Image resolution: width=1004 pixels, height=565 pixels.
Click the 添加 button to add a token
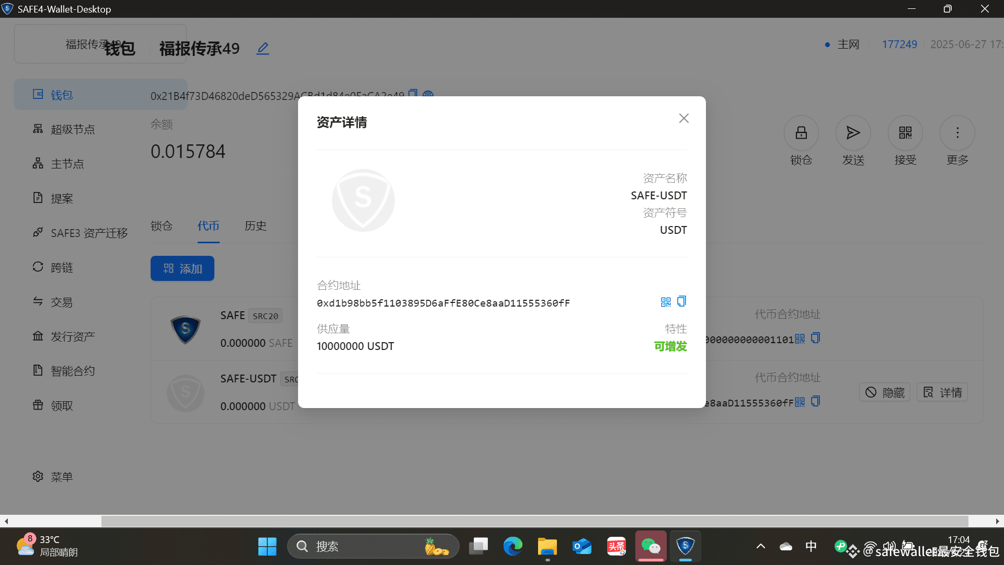pyautogui.click(x=182, y=268)
